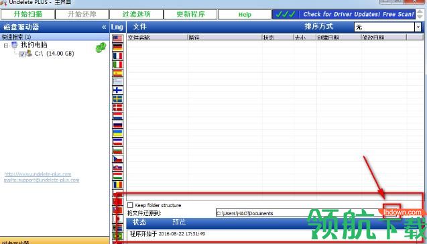Sort by 状态 column header

pyautogui.click(x=278, y=38)
